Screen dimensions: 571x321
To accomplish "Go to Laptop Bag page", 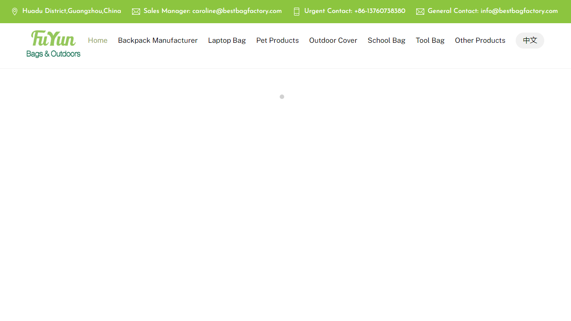I will [227, 41].
